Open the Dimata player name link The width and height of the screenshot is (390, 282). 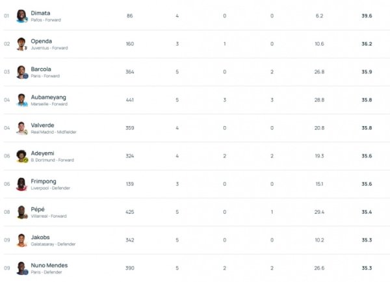click(x=40, y=13)
